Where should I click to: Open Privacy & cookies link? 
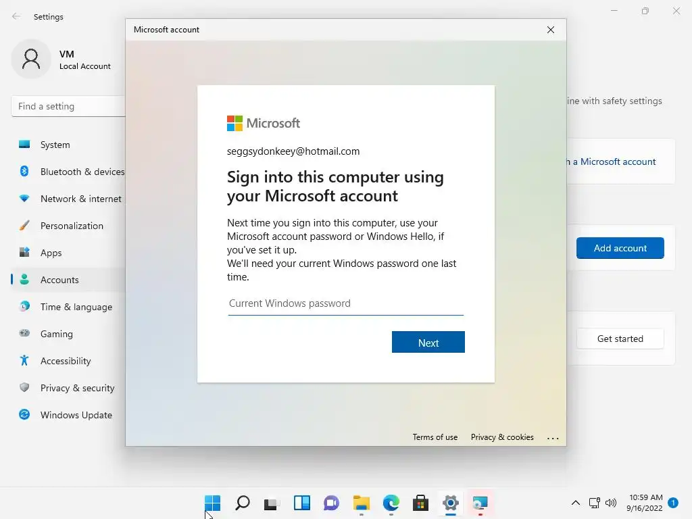click(x=502, y=437)
